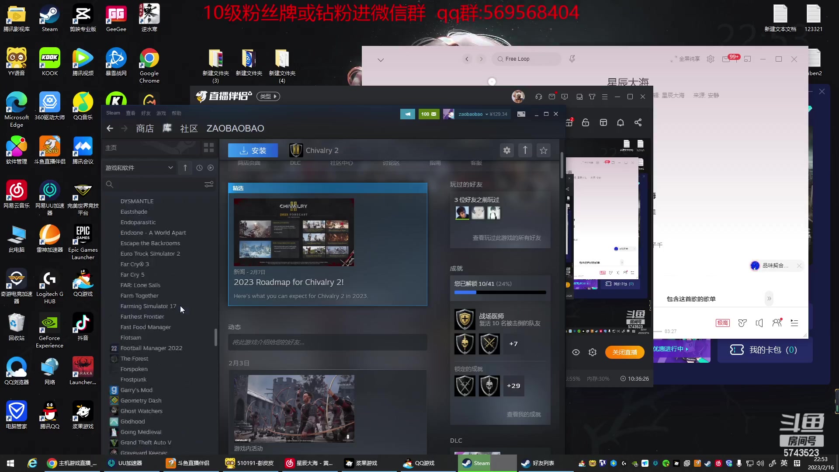The image size is (839, 472).
Task: Open the music player settings gear
Action: click(711, 59)
